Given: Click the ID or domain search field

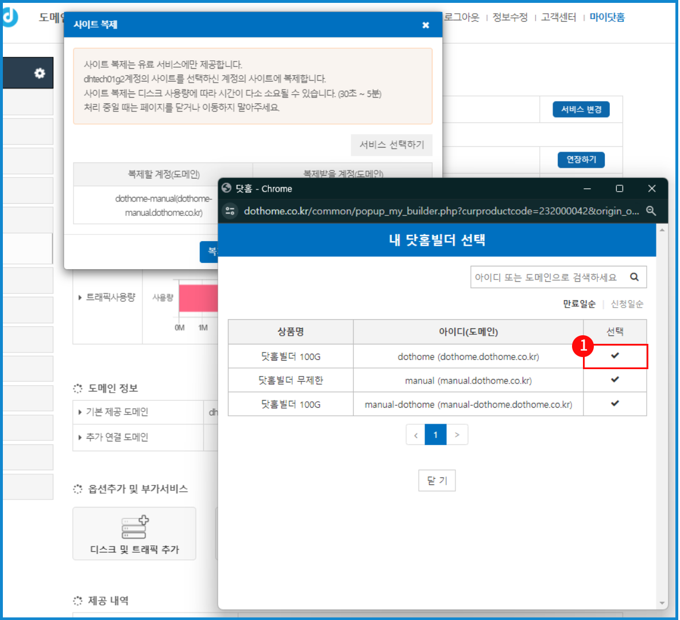Looking at the screenshot, I should 546,277.
